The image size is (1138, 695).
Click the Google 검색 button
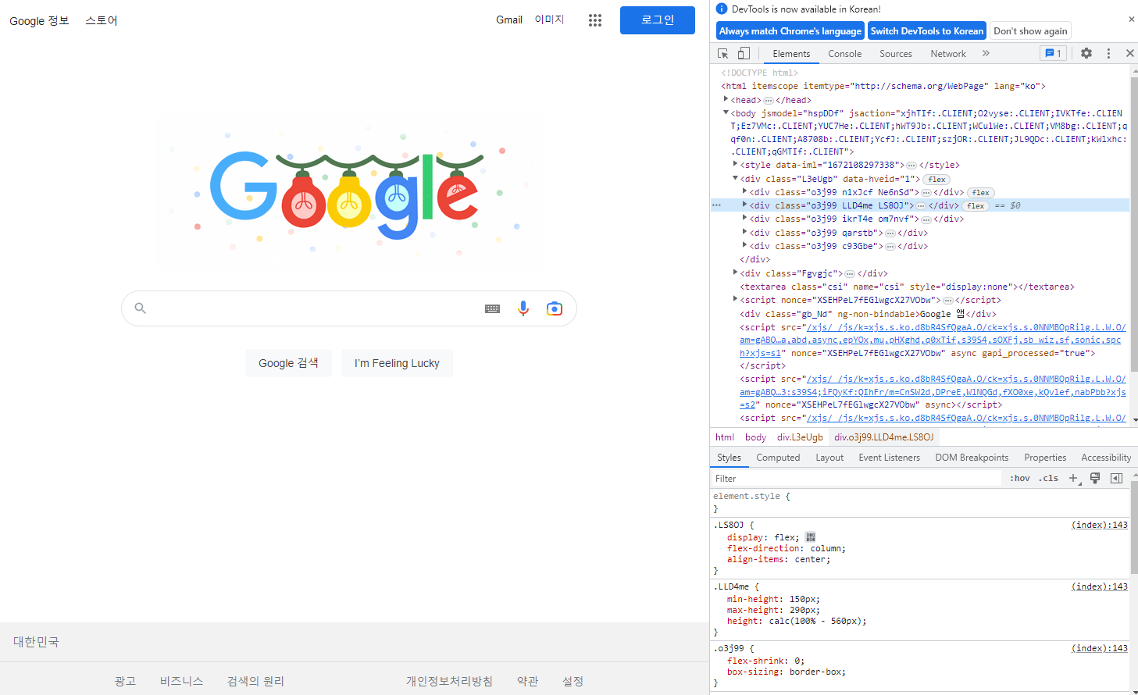pyautogui.click(x=288, y=363)
